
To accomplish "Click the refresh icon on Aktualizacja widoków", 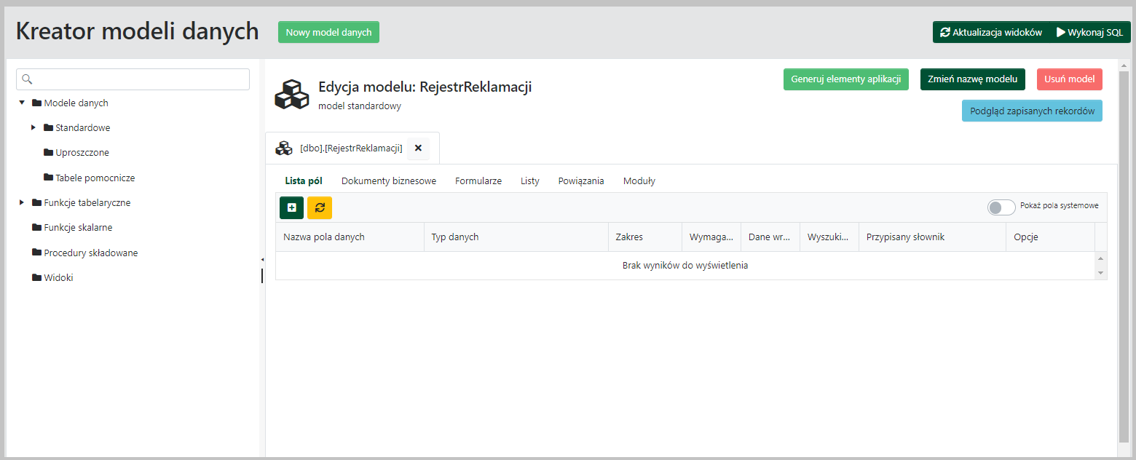I will pyautogui.click(x=945, y=31).
